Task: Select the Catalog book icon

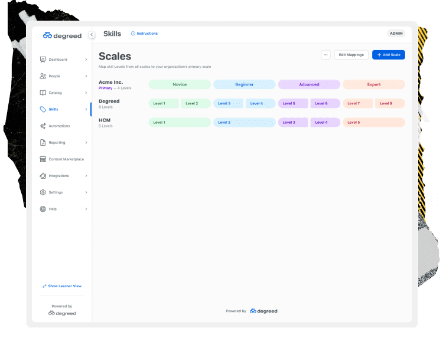Action: coord(43,93)
